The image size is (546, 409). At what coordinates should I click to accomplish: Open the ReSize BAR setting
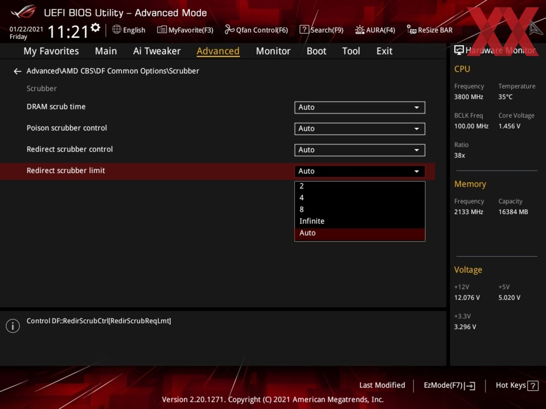click(430, 30)
